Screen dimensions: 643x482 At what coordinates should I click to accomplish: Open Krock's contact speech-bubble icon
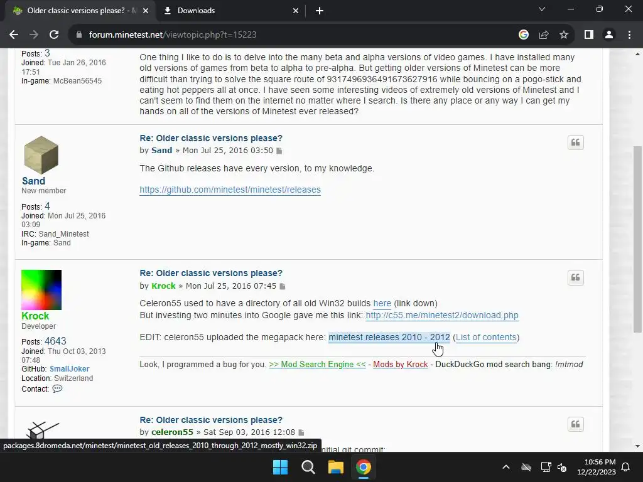[x=57, y=388]
